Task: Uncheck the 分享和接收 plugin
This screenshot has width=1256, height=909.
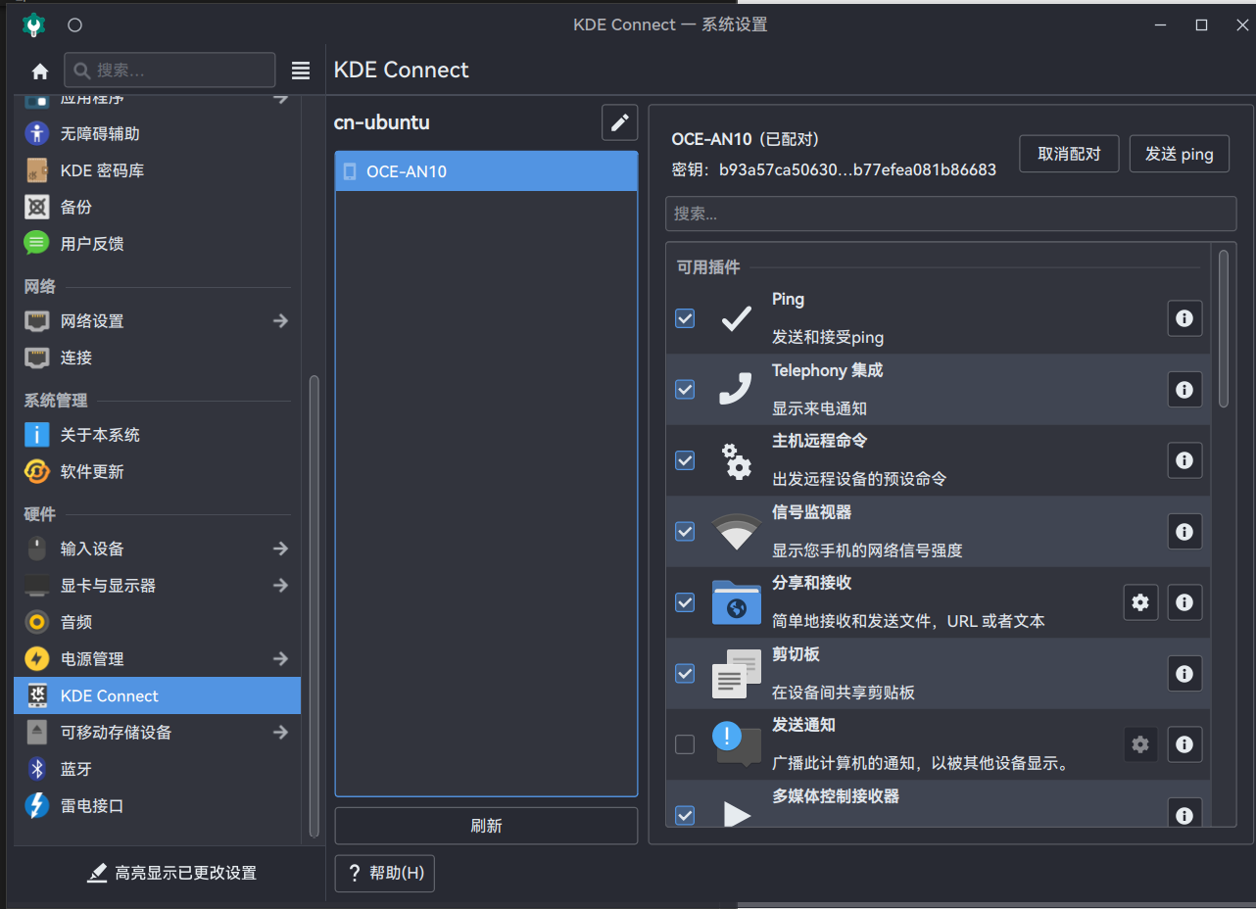Action: tap(685, 602)
